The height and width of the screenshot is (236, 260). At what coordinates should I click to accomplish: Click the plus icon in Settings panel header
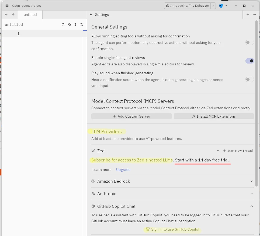[248, 15]
